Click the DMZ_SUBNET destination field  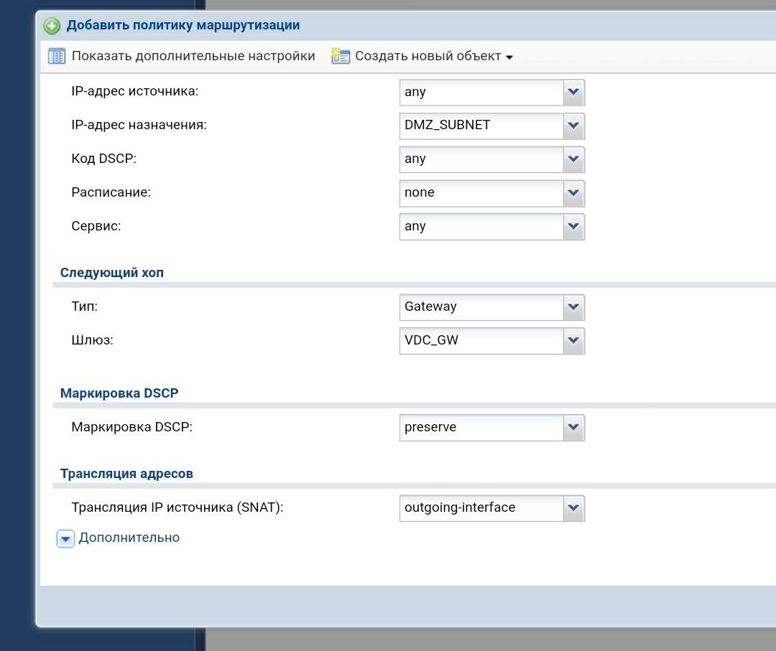pos(481,126)
